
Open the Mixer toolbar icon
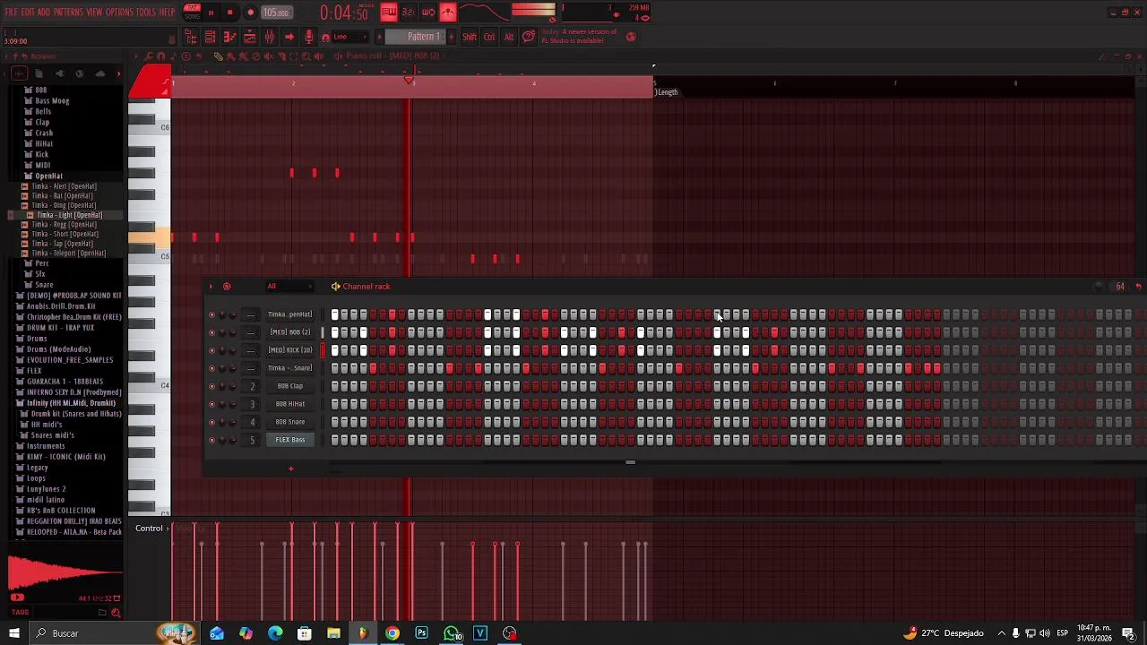pyautogui.click(x=270, y=37)
